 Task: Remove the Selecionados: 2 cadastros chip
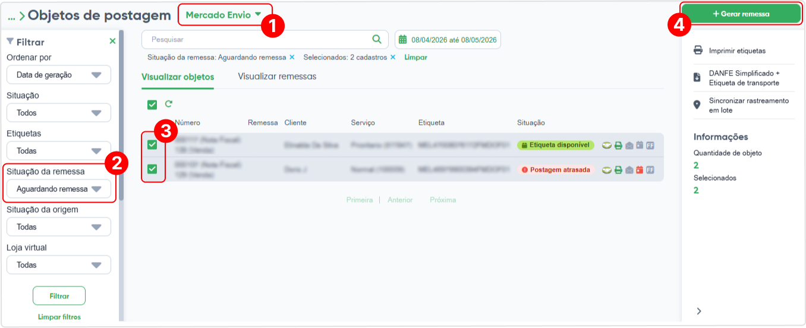pyautogui.click(x=393, y=57)
